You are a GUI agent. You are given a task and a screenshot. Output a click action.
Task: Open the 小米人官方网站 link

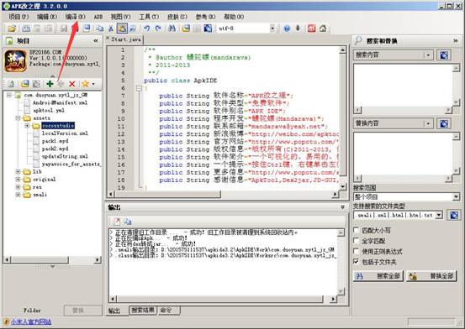pos(31,321)
